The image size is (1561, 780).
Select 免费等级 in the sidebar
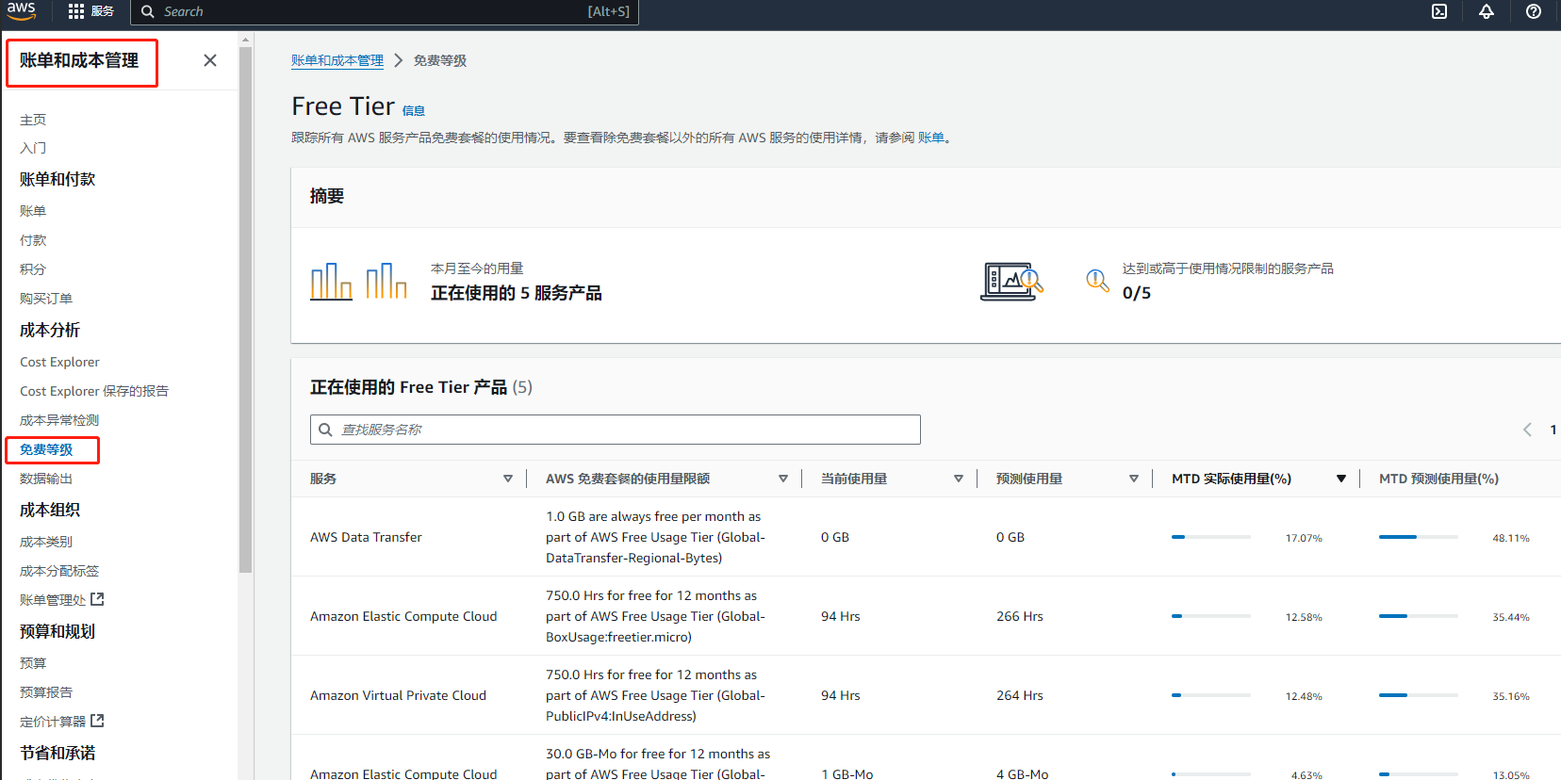coord(46,449)
